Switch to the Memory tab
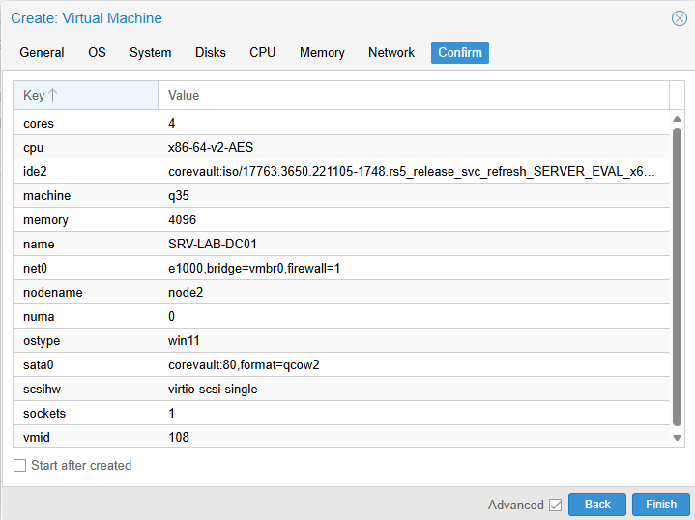The image size is (695, 520). coord(322,53)
